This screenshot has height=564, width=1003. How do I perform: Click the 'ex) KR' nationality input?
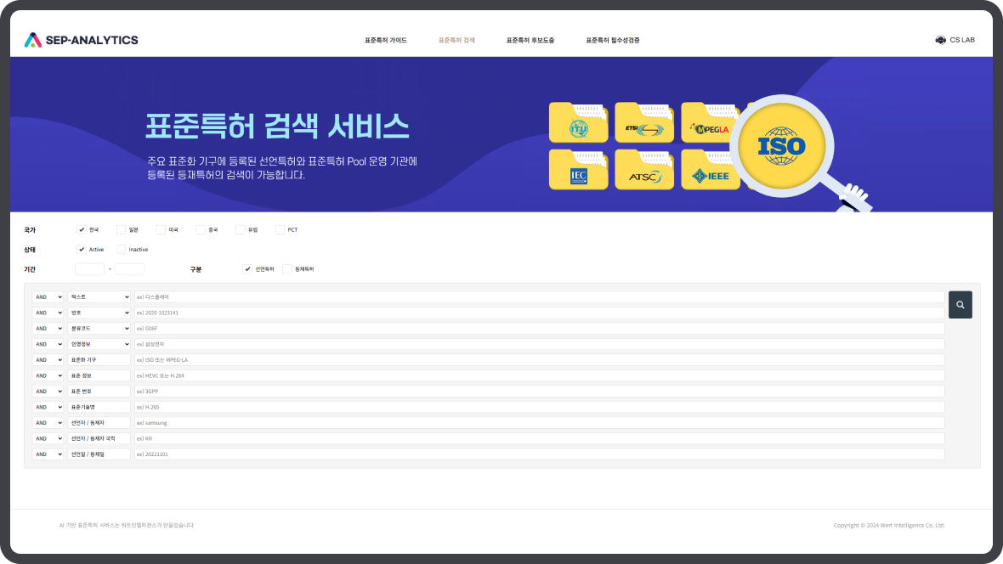click(539, 438)
